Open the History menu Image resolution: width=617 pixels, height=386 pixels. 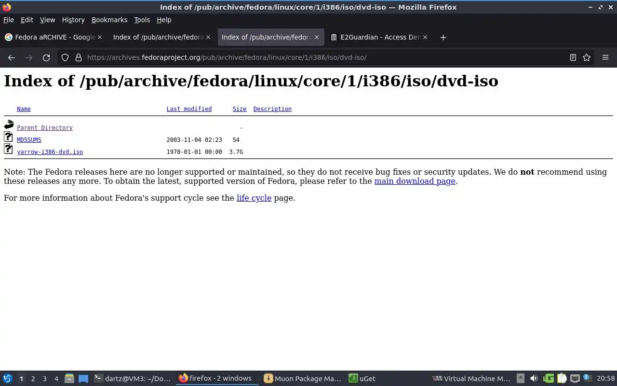pyautogui.click(x=73, y=20)
